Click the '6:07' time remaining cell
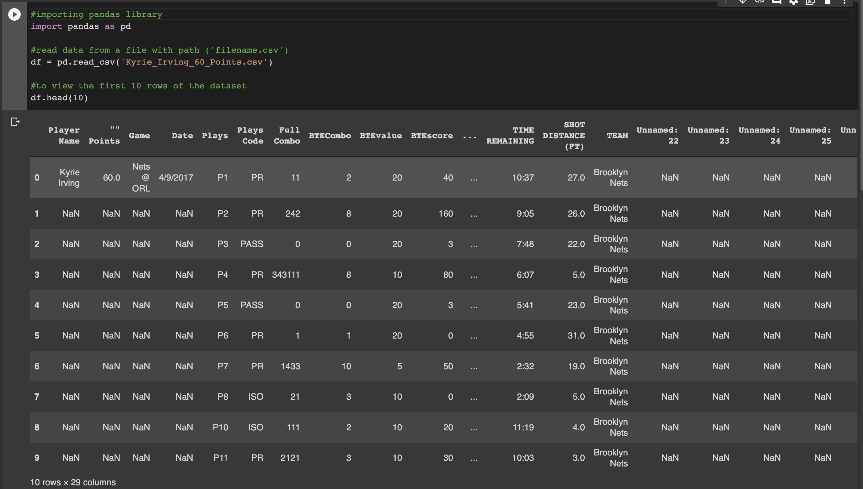863x489 pixels. 525,275
